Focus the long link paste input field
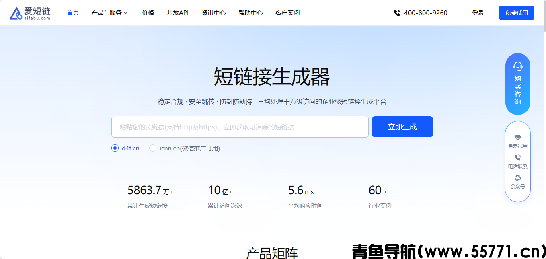546x259 pixels. [x=240, y=127]
